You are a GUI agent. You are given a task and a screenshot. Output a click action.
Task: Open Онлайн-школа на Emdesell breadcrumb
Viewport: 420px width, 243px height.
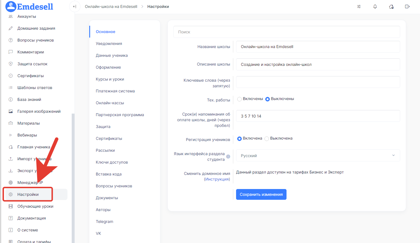point(111,6)
